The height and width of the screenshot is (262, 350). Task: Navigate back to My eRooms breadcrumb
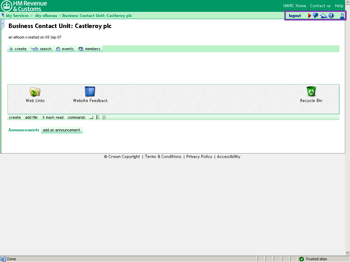coord(46,15)
